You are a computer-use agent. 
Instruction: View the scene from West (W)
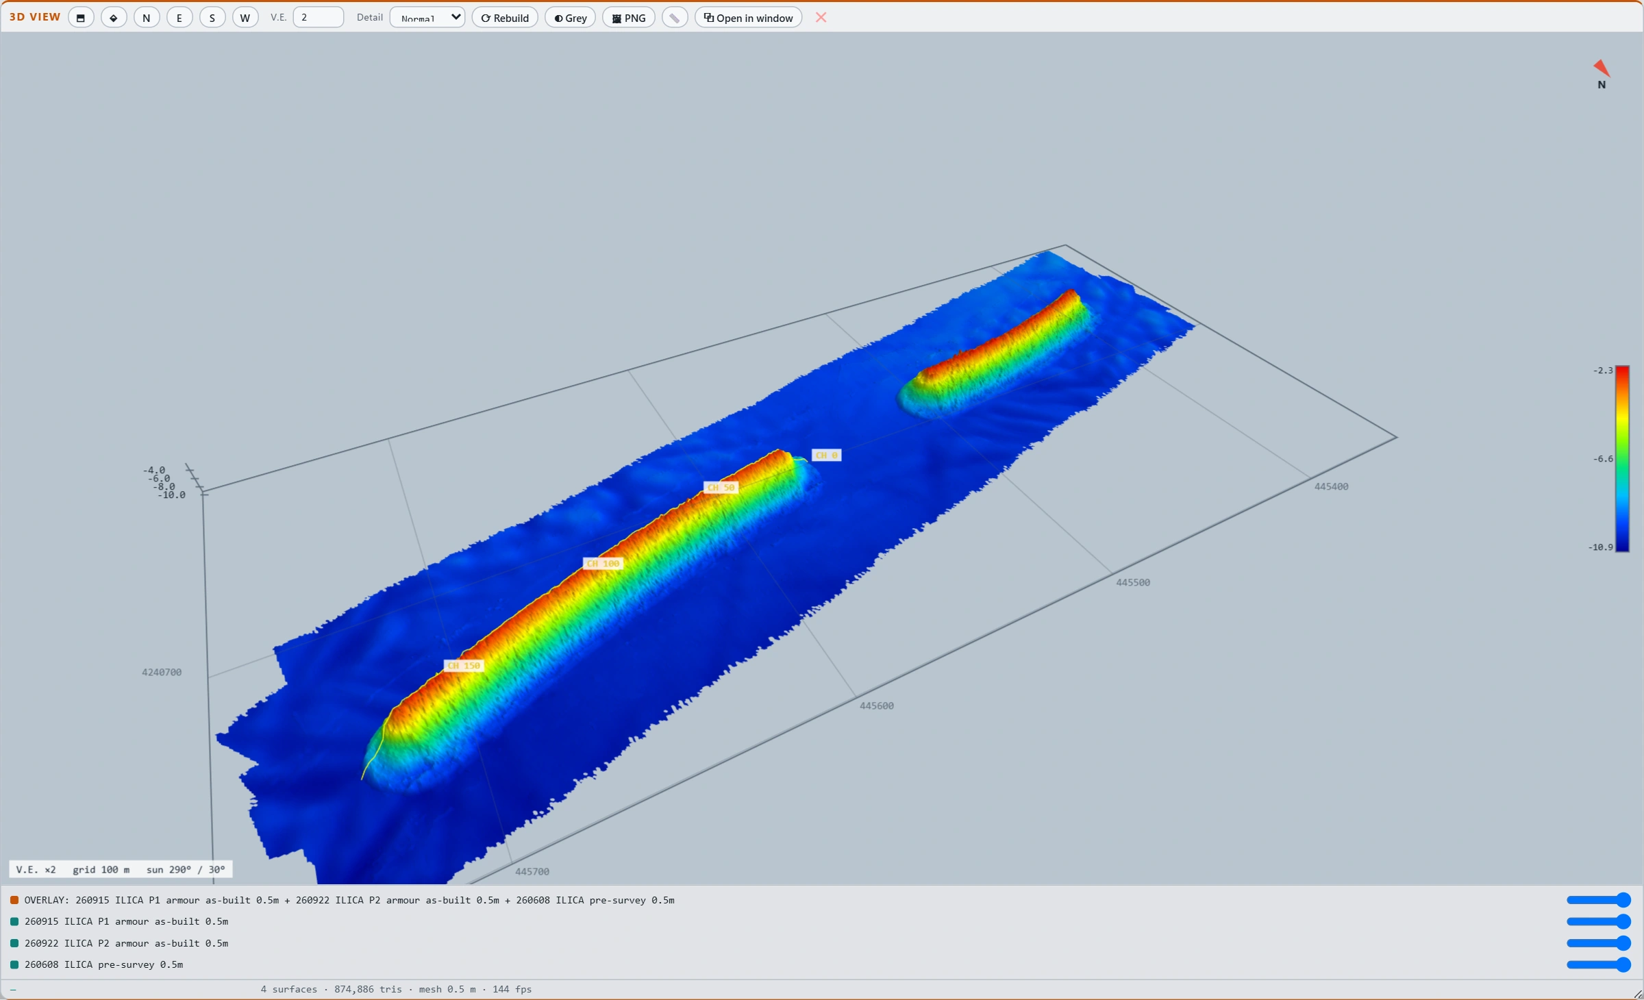point(245,18)
